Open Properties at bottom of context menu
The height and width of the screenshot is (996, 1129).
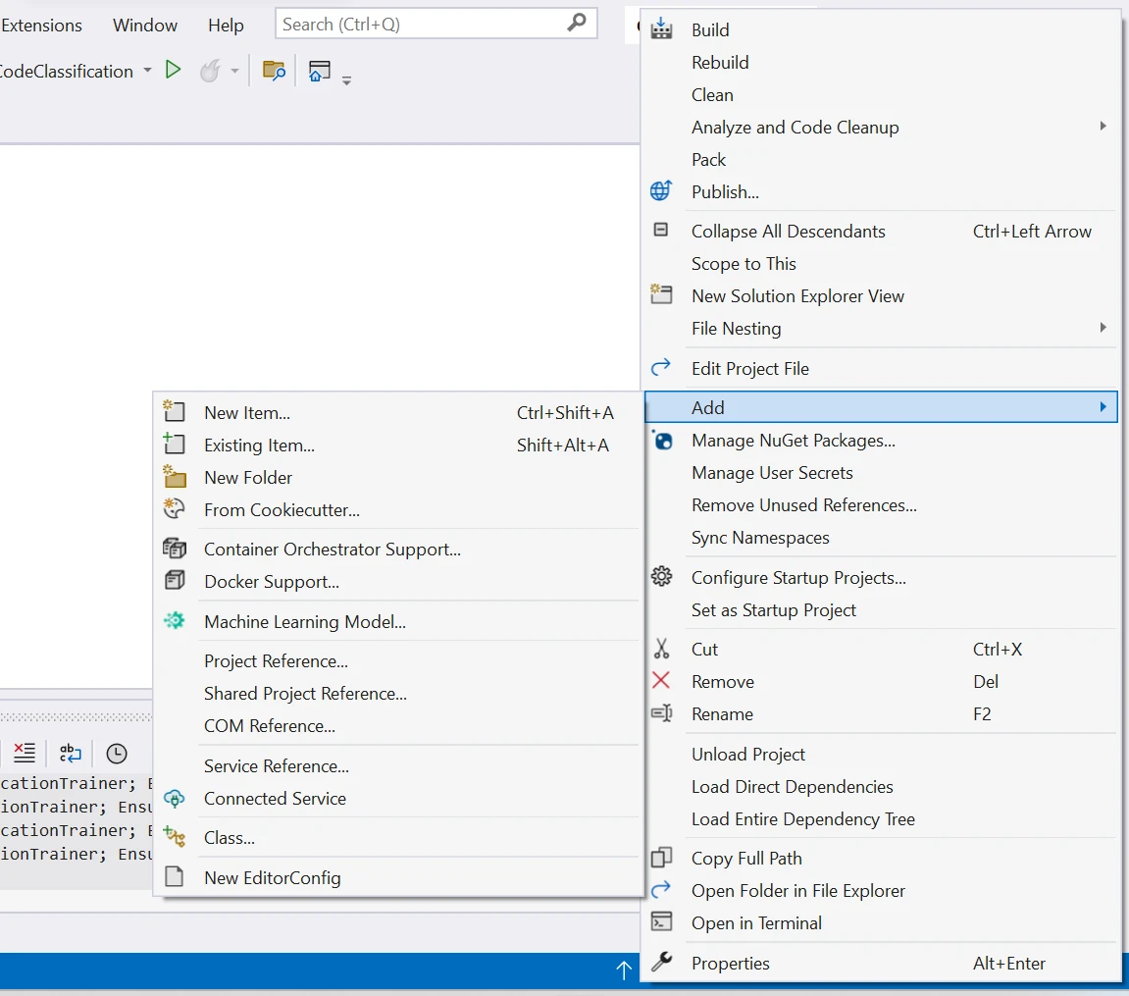point(730,963)
